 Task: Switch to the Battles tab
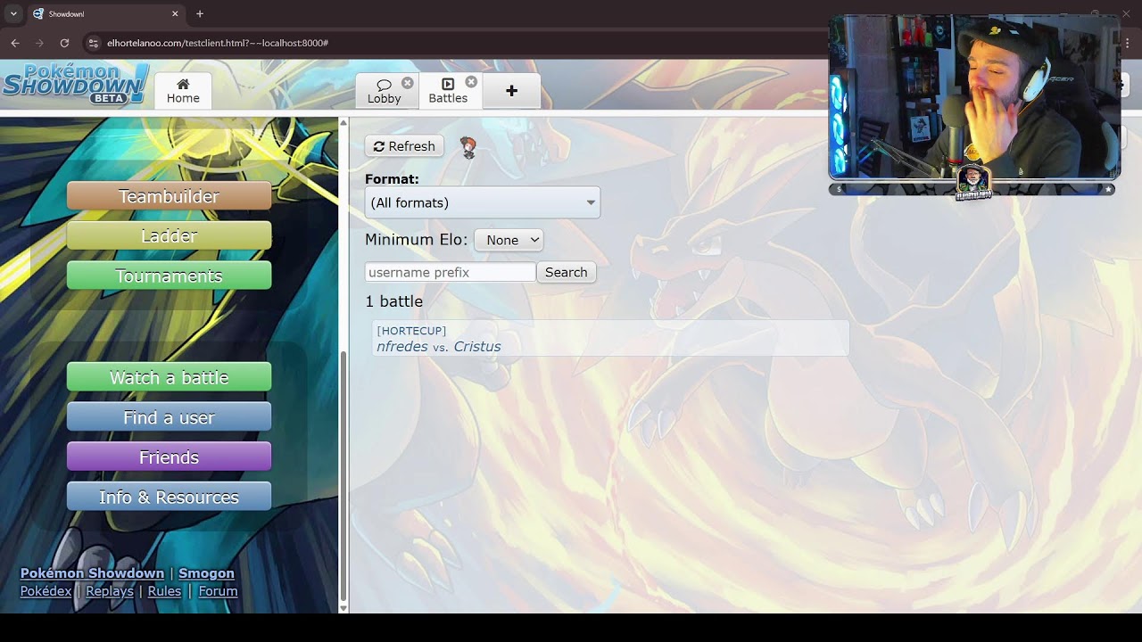click(448, 91)
